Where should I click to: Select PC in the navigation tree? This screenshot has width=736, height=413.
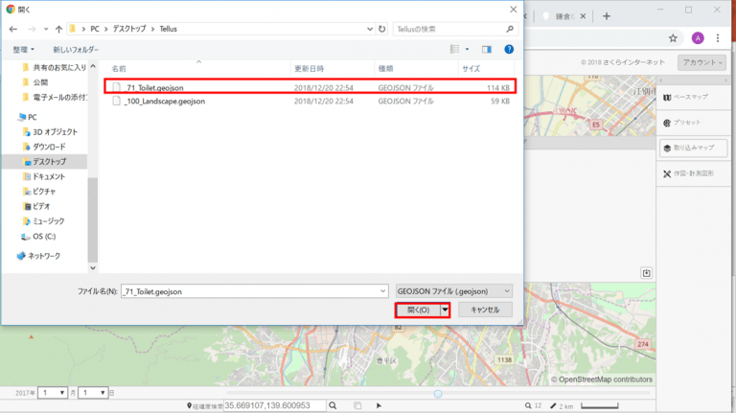coord(27,117)
